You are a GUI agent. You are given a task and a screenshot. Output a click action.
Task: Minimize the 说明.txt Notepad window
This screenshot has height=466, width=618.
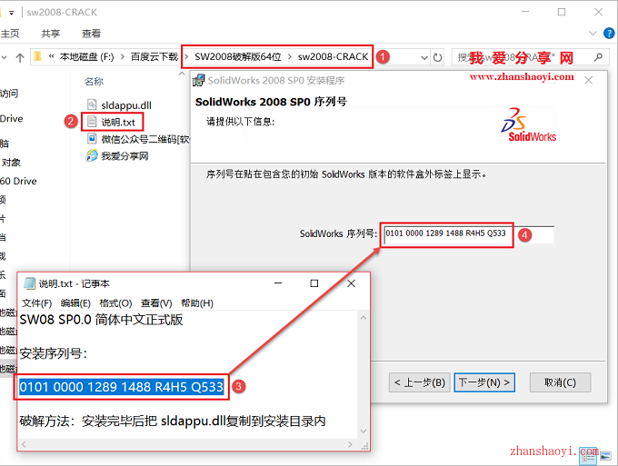click(278, 283)
